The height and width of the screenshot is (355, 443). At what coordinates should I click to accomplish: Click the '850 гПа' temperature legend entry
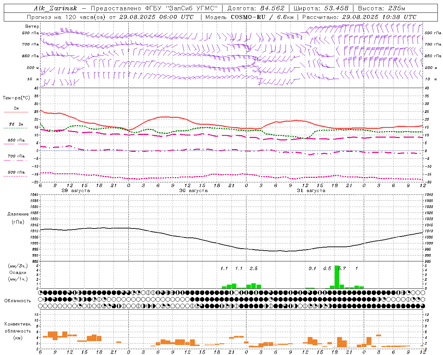(x=16, y=140)
